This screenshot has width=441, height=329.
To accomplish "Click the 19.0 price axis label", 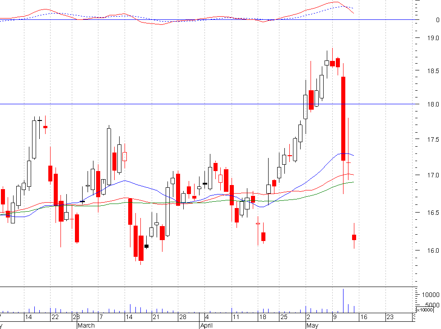I will tap(433, 38).
